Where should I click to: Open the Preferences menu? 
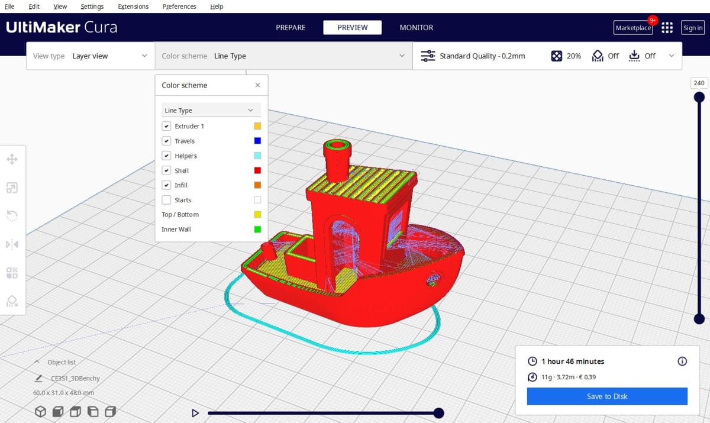click(179, 7)
